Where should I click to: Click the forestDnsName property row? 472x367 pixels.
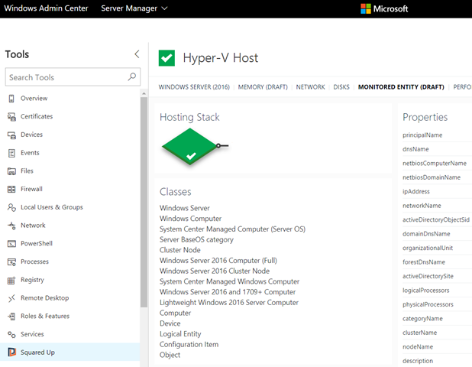[437, 261]
